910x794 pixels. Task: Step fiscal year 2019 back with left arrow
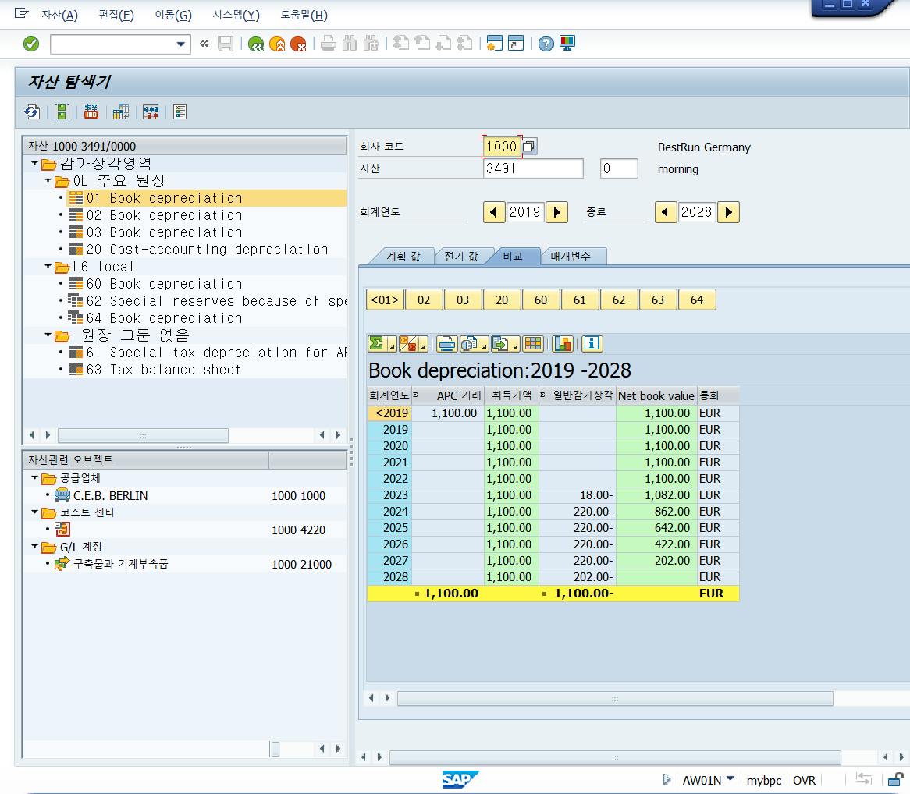point(494,212)
